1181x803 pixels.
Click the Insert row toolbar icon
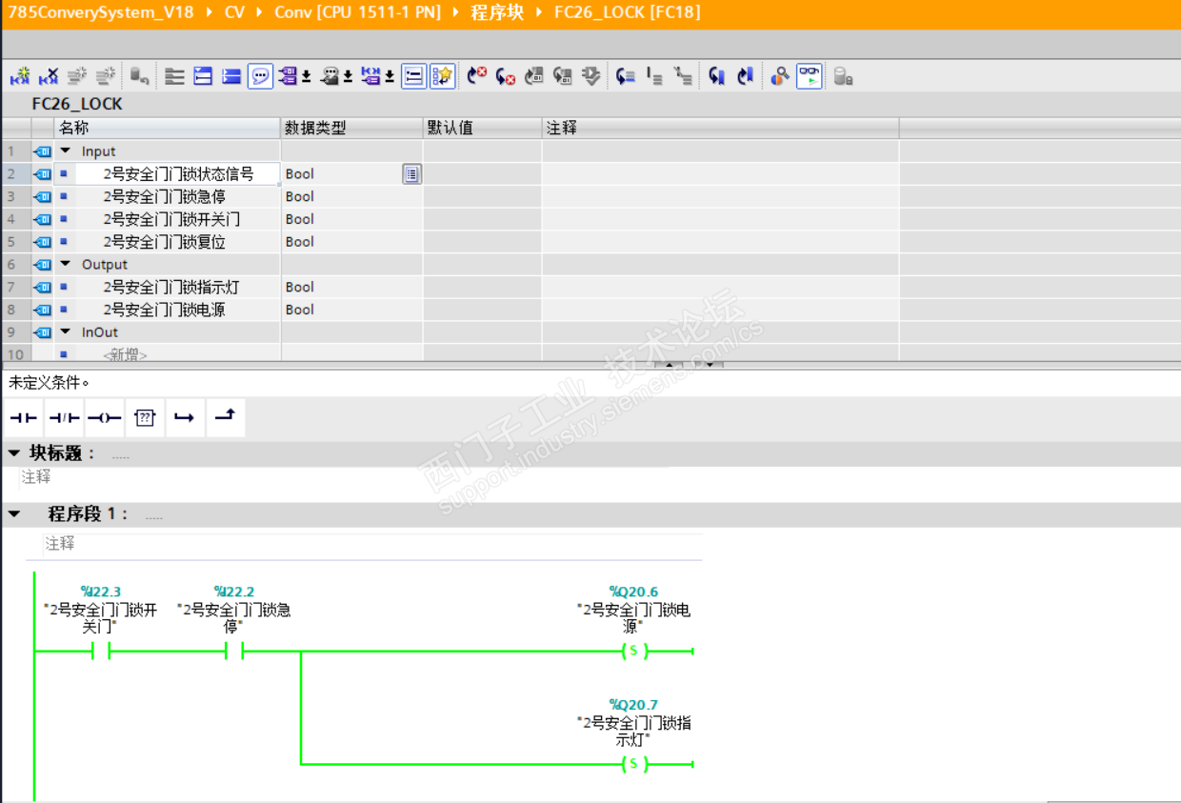pyautogui.click(x=77, y=76)
